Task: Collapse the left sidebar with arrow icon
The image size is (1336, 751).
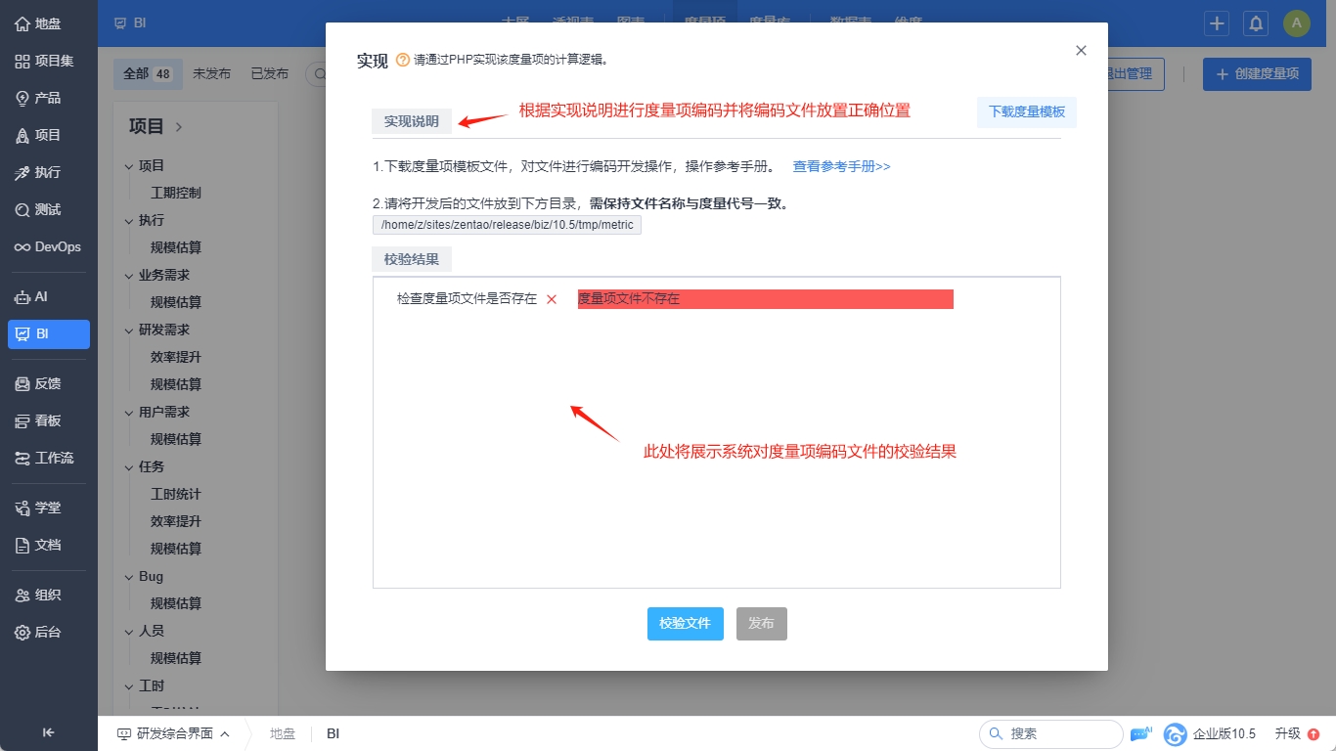Action: pyautogui.click(x=49, y=732)
